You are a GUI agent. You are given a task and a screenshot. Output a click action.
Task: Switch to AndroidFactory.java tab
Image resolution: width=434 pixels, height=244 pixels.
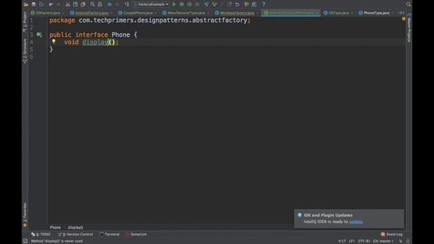tap(92, 13)
